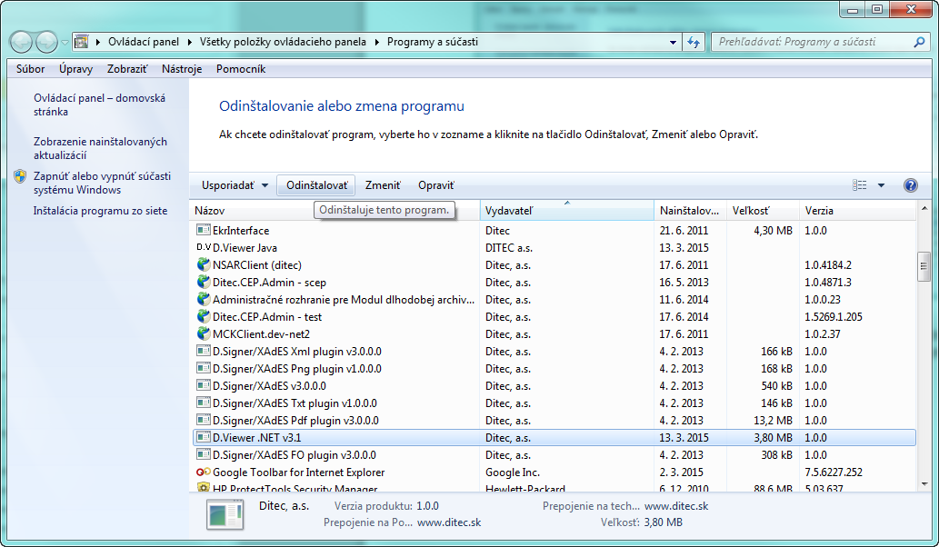
Task: Click the D.Signer/XAdES Xml plugin icon
Action: pyautogui.click(x=204, y=351)
